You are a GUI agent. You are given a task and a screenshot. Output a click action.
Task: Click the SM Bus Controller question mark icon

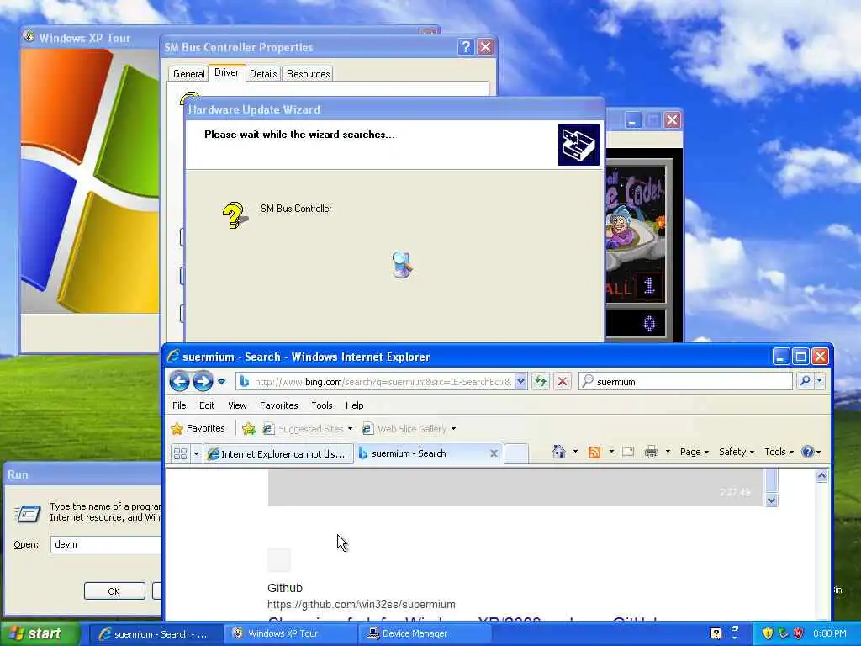[x=235, y=214]
